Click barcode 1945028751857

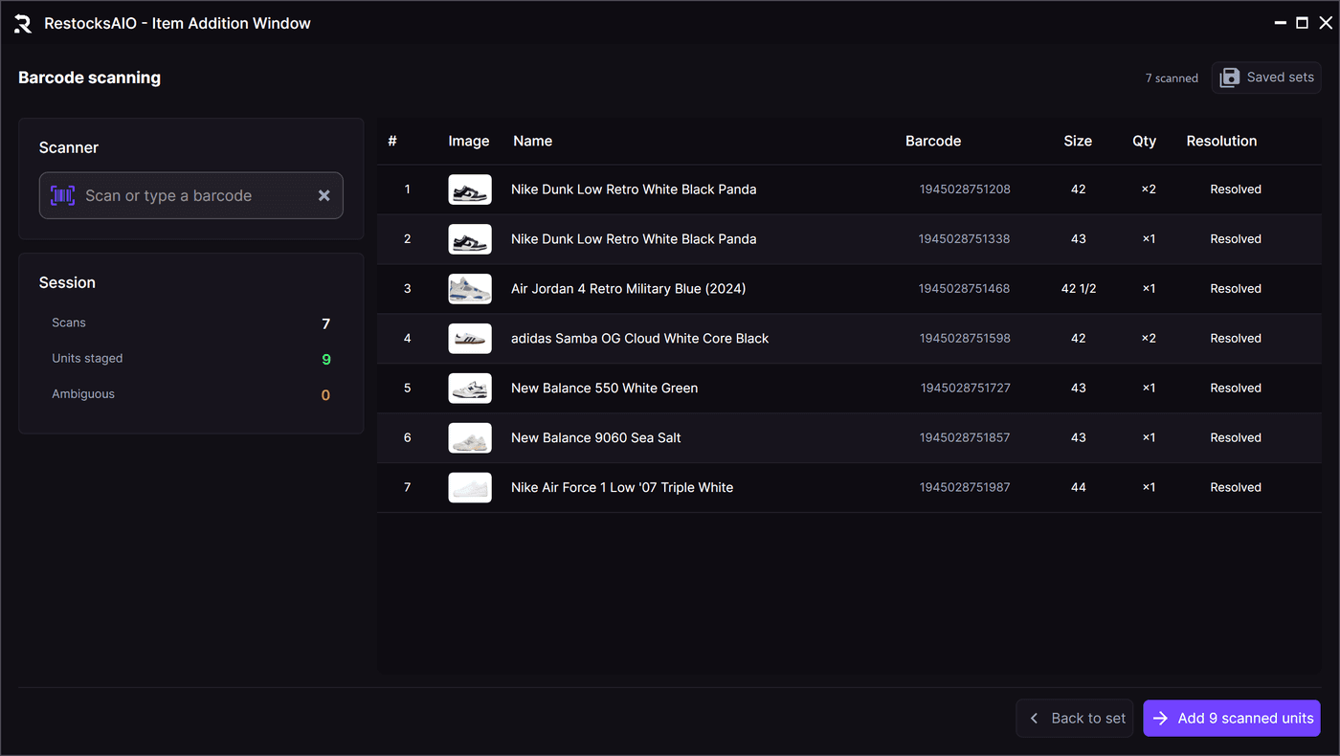pyautogui.click(x=965, y=438)
